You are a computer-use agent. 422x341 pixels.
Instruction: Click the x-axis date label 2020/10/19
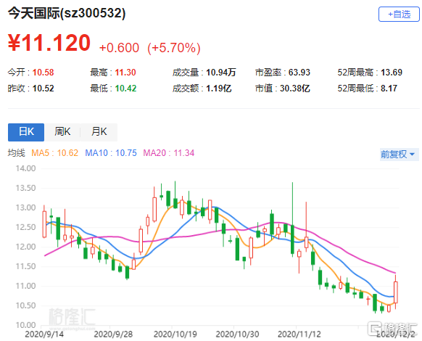click(x=175, y=334)
